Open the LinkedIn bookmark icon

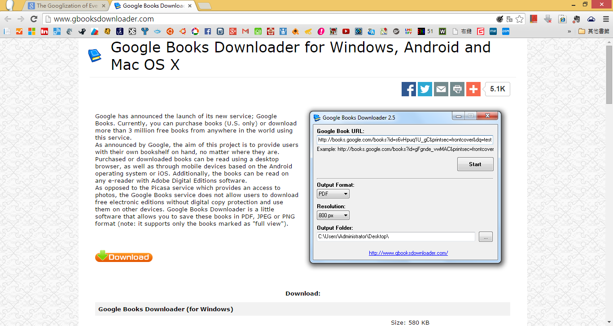pyautogui.click(x=44, y=31)
